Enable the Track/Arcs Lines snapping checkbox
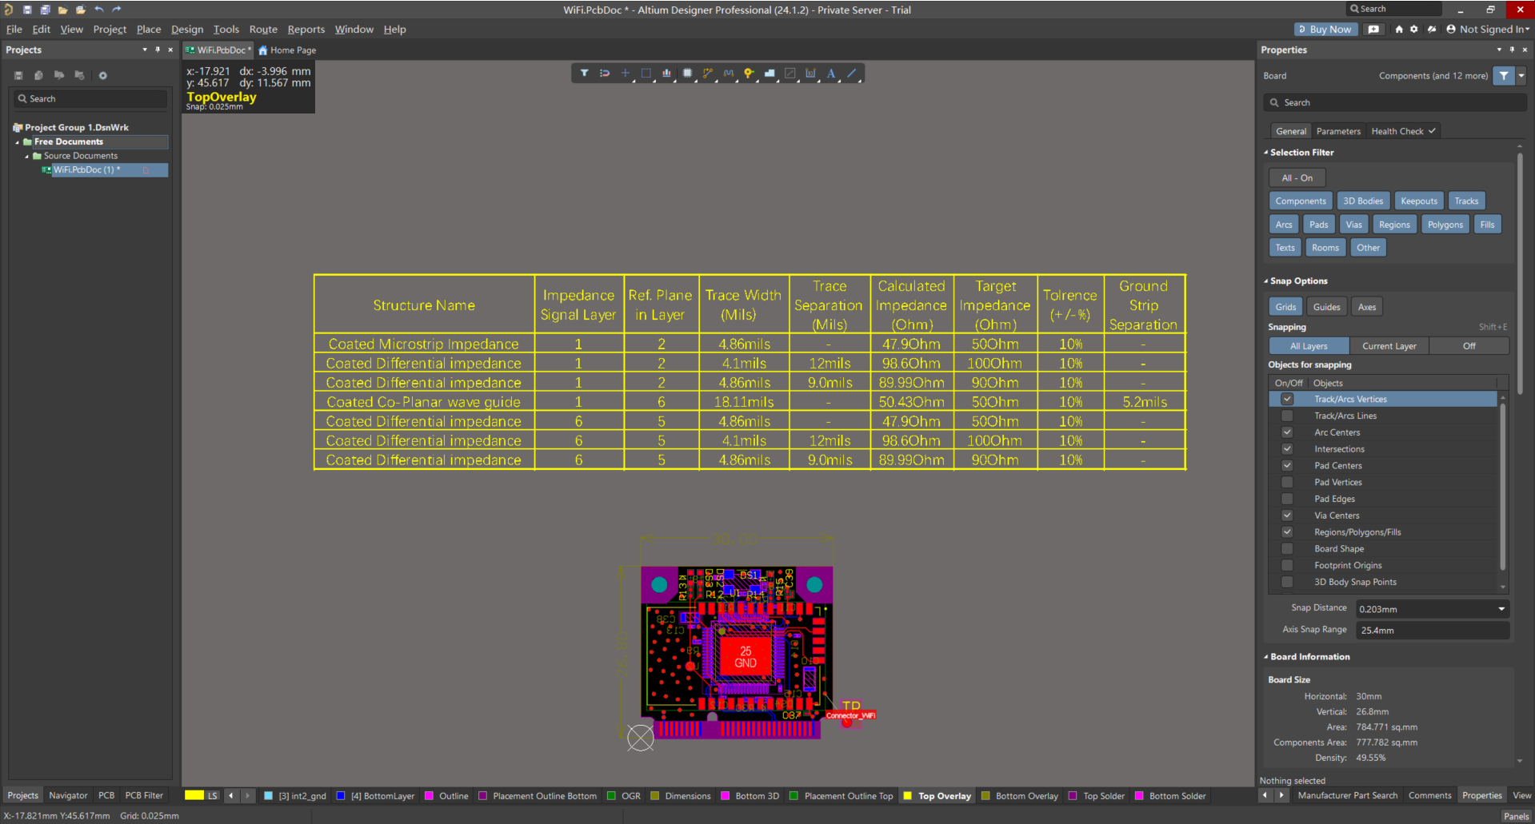The image size is (1535, 824). pyautogui.click(x=1287, y=416)
